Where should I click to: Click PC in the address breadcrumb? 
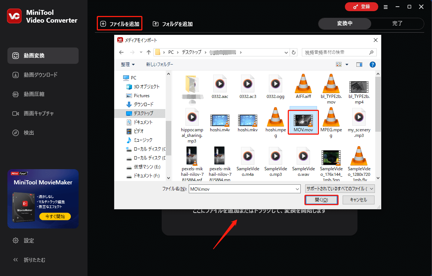(x=171, y=52)
